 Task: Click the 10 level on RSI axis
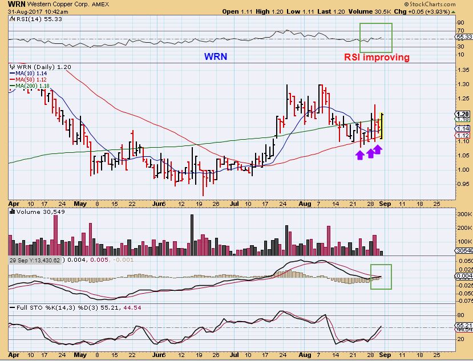click(460, 55)
